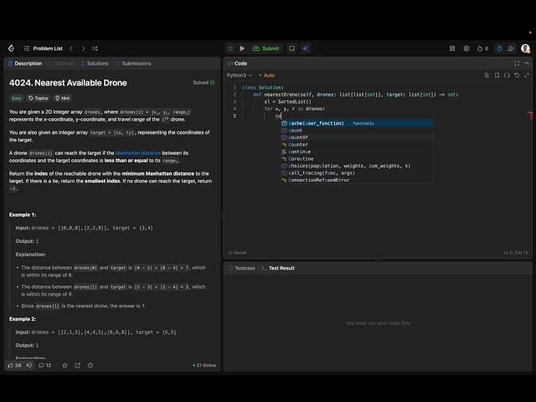The width and height of the screenshot is (536, 402).
Task: Select the choices autocomplete suggestion
Action: 357,166
